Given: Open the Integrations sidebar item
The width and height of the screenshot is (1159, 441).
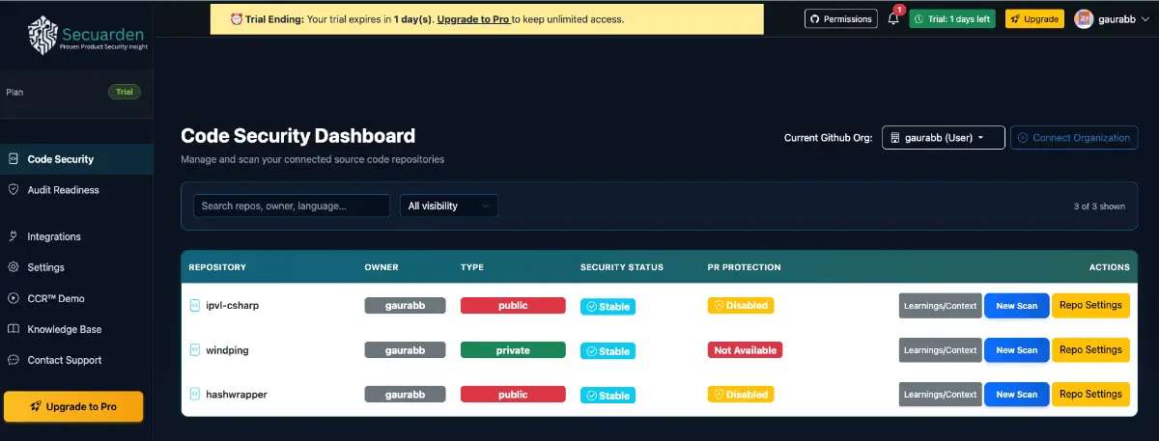Looking at the screenshot, I should click(x=53, y=236).
